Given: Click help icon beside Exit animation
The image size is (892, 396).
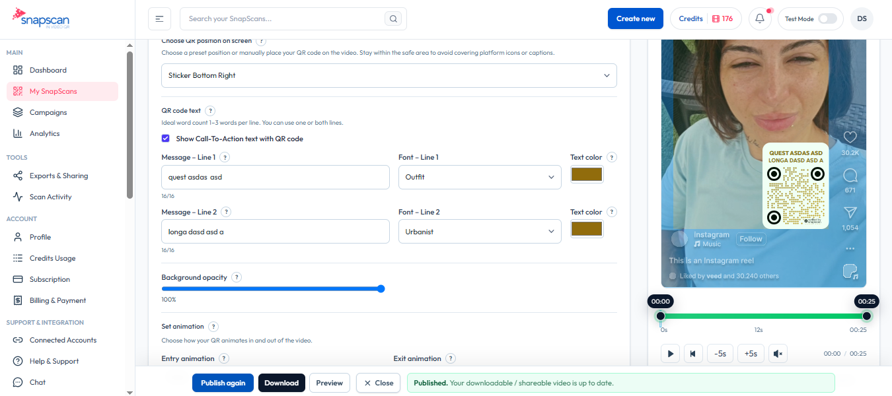Looking at the screenshot, I should pyautogui.click(x=451, y=358).
